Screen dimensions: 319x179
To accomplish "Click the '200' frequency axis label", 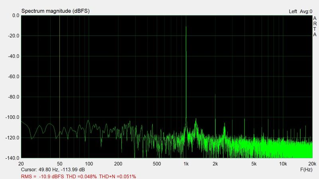I will [118, 164].
